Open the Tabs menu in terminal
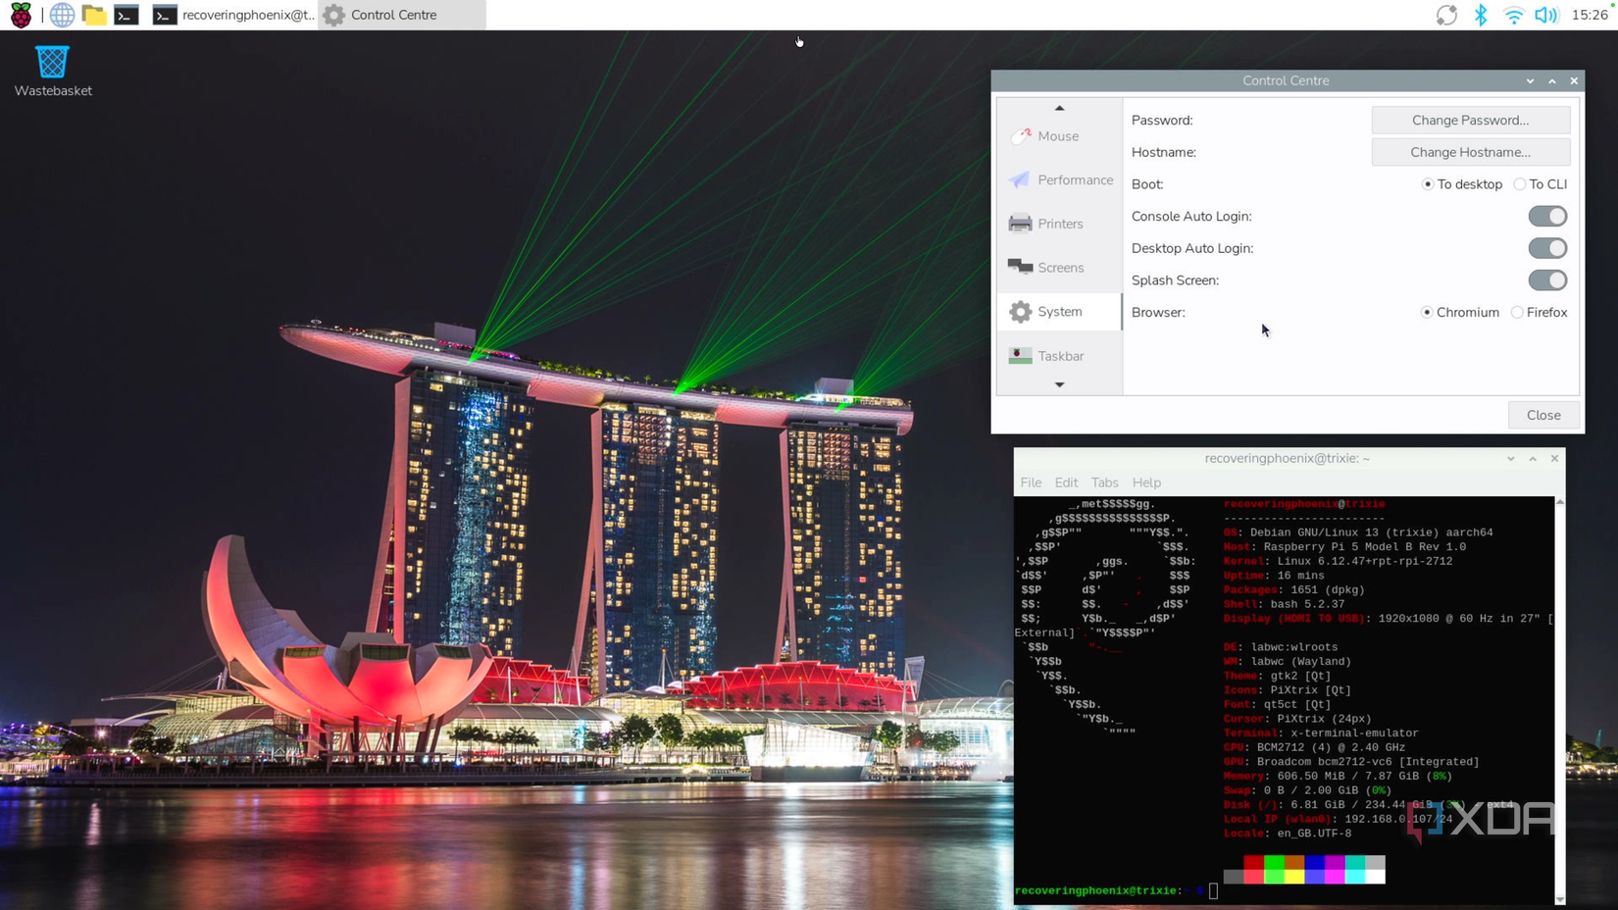The width and height of the screenshot is (1618, 910). pyautogui.click(x=1104, y=482)
